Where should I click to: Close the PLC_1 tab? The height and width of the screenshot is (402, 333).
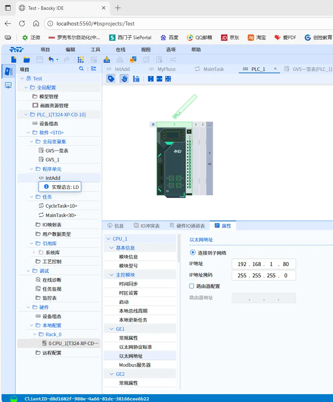(x=275, y=69)
